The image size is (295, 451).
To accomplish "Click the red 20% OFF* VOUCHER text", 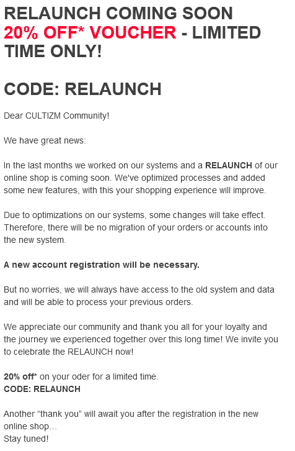I will pyautogui.click(x=90, y=32).
